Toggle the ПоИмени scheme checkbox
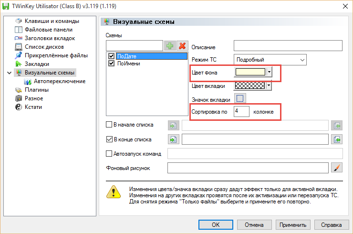This screenshot has width=353, height=234. pyautogui.click(x=112, y=64)
